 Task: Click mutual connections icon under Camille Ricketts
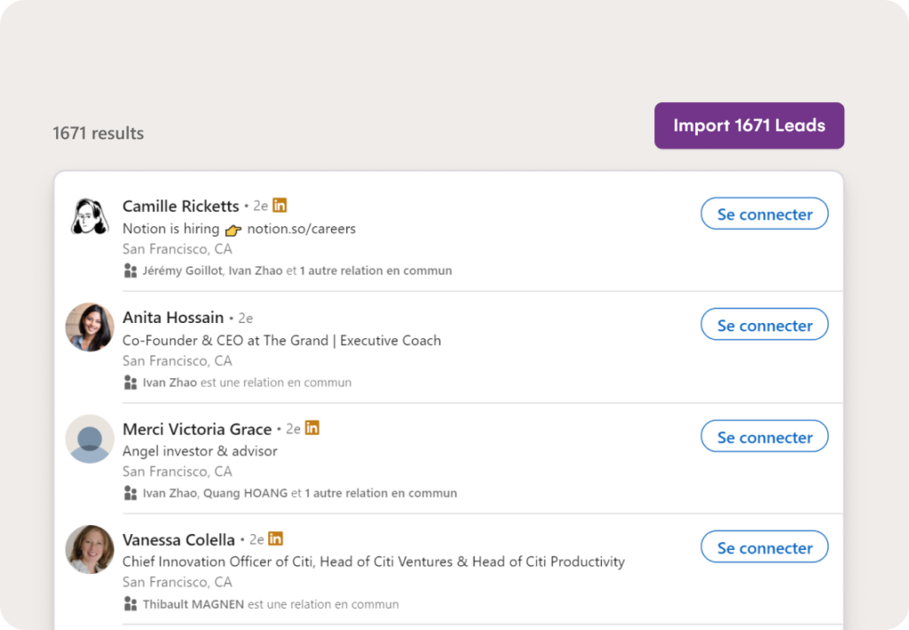[x=130, y=271]
